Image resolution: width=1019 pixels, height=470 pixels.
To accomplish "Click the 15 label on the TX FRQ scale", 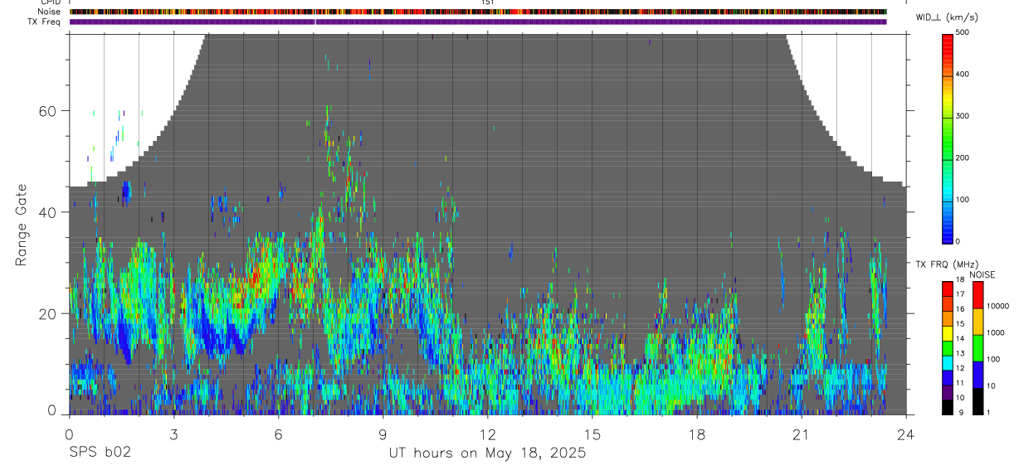I will [960, 324].
